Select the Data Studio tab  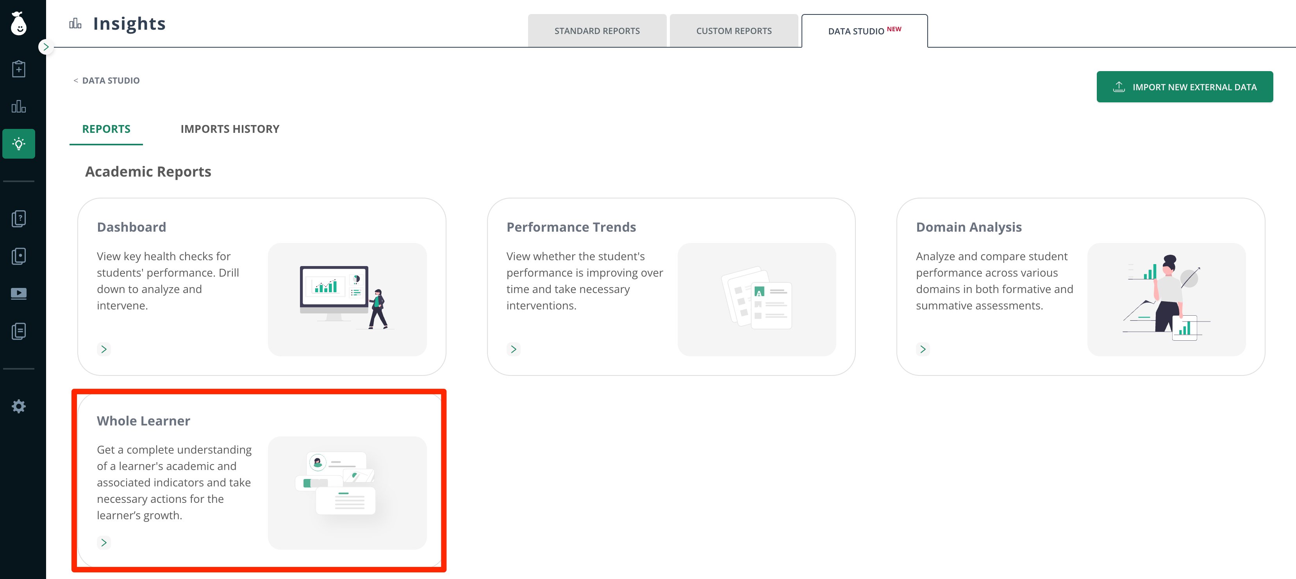(x=864, y=31)
